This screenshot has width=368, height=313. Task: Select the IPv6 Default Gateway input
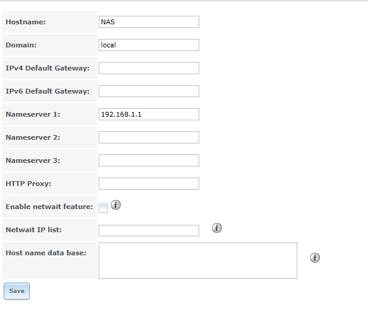[149, 91]
